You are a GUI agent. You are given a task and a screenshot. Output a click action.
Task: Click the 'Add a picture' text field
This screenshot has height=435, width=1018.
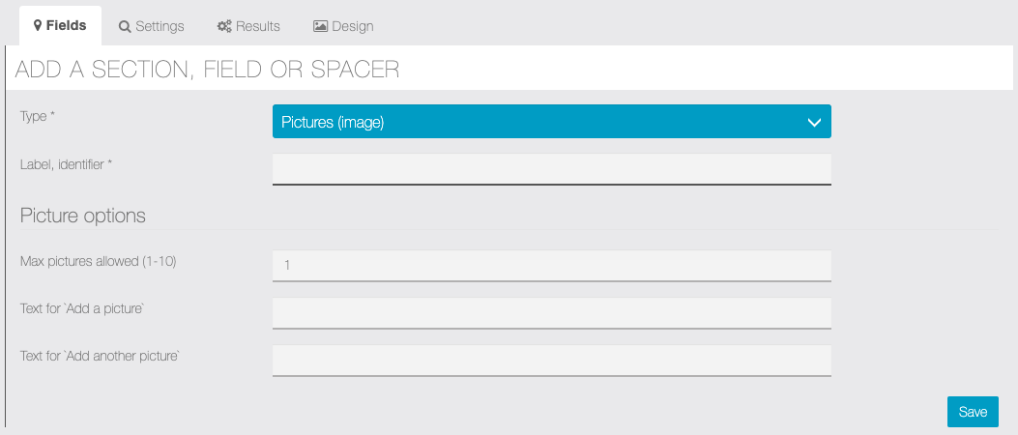click(x=551, y=312)
